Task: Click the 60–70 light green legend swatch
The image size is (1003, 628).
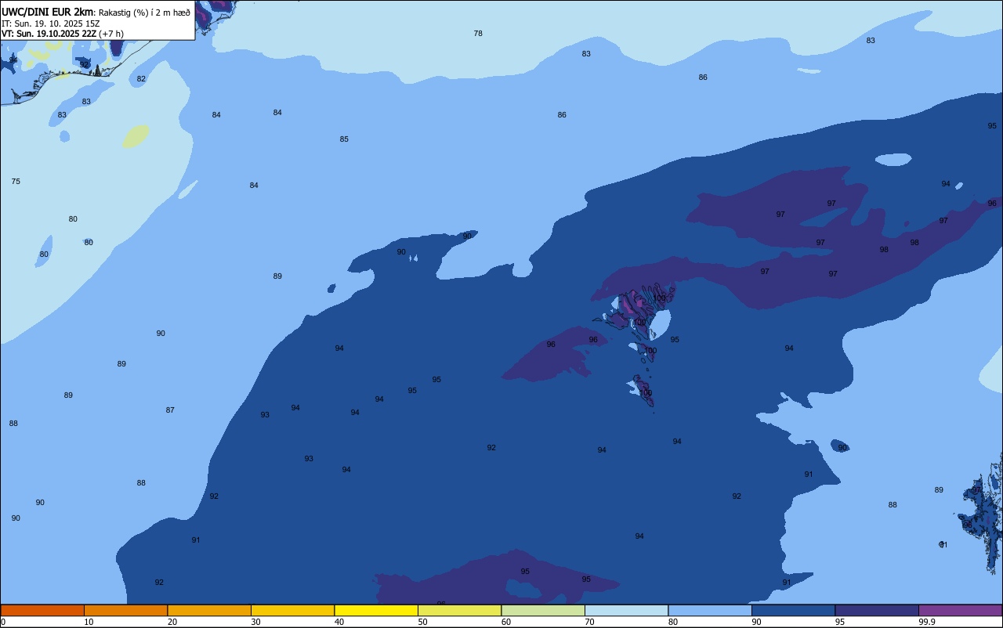Action: click(543, 610)
